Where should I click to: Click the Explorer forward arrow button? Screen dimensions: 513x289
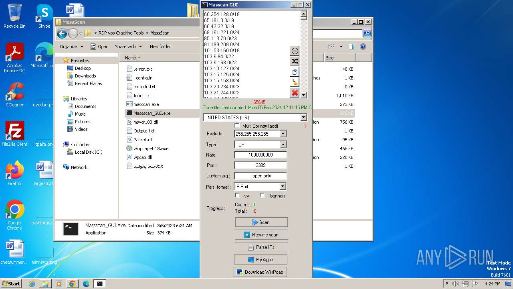(x=73, y=33)
